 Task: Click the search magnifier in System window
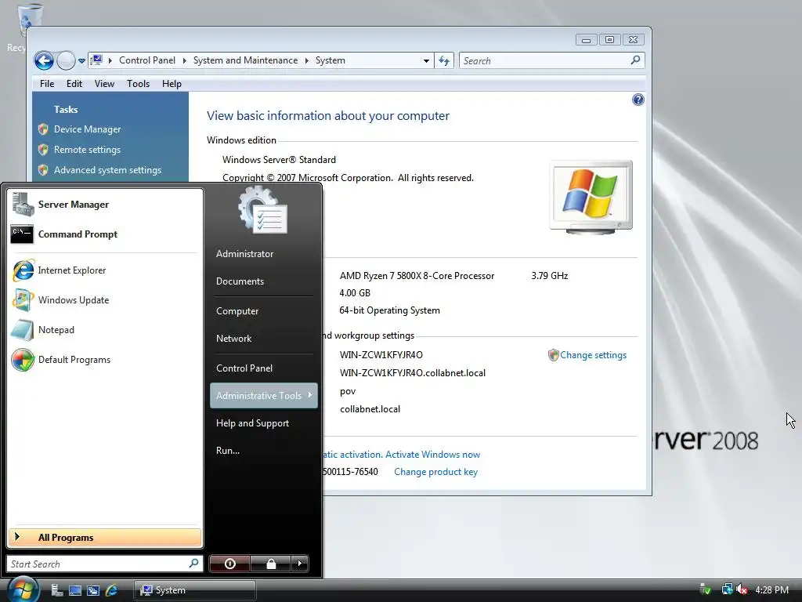635,60
